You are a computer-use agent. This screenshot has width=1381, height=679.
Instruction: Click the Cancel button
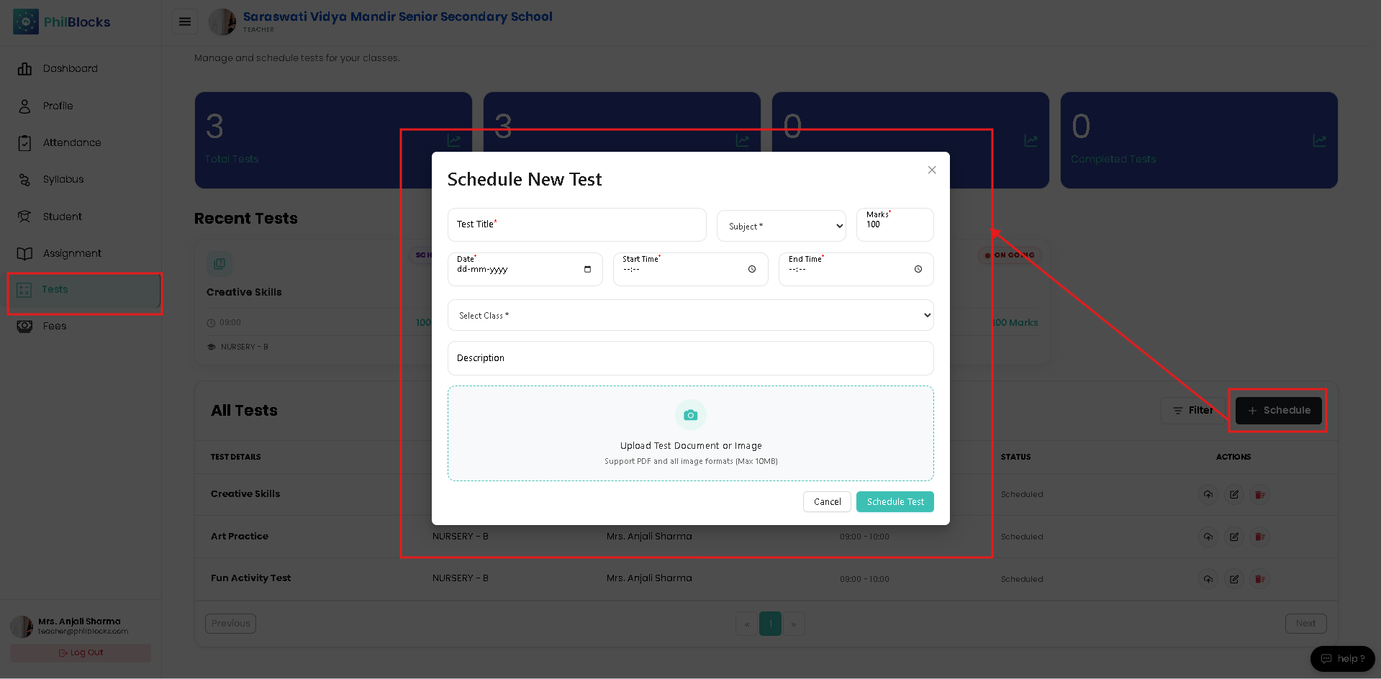827,501
